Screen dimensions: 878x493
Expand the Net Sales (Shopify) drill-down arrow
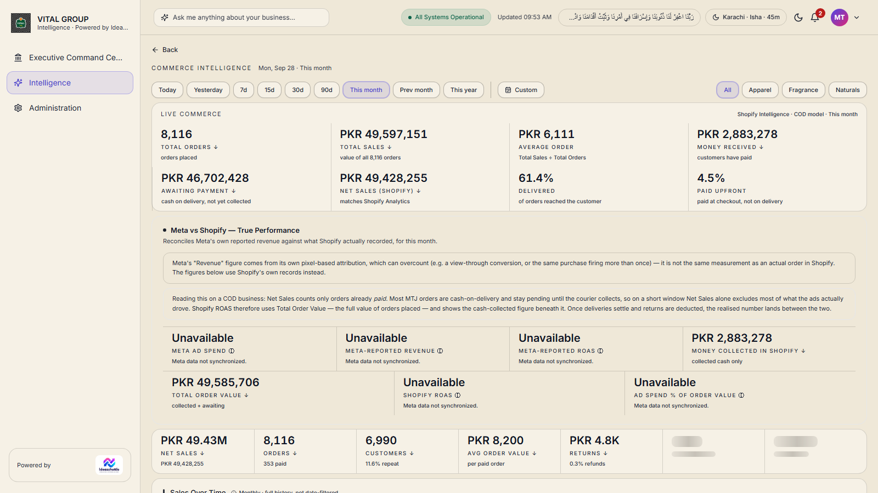point(419,191)
